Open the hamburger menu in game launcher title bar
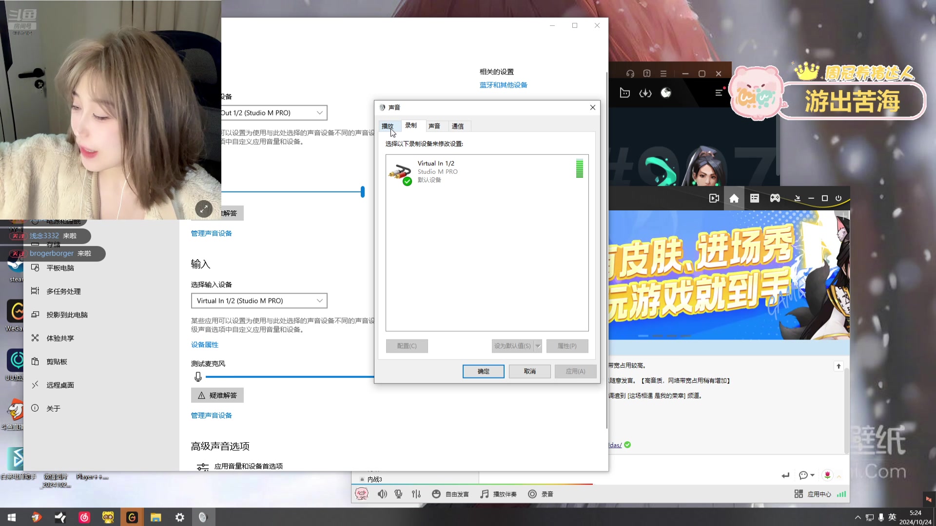 point(663,74)
